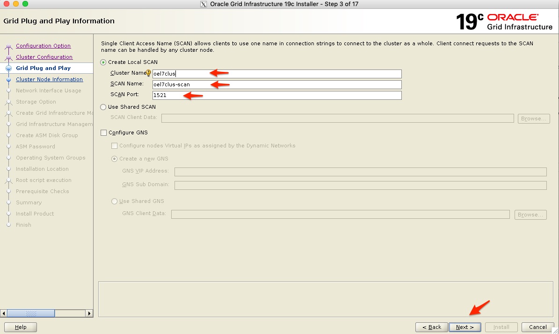Click sidebar scrollbar left arrow
This screenshot has width=559, height=334.
[x=4, y=313]
